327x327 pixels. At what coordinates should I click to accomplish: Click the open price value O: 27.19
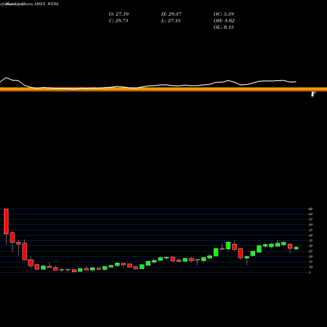119,14
